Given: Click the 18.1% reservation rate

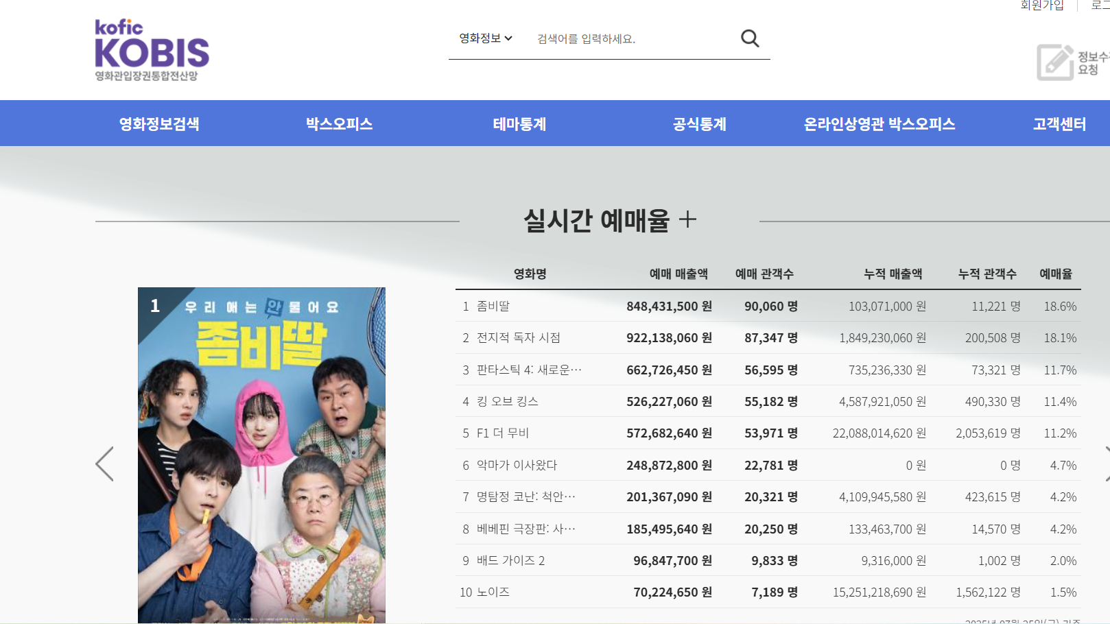Looking at the screenshot, I should click(1060, 338).
